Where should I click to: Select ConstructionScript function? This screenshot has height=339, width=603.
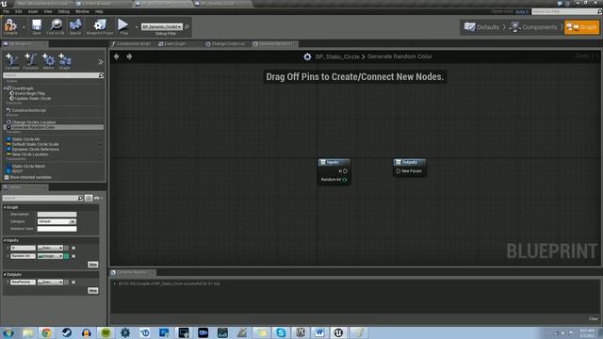point(29,110)
